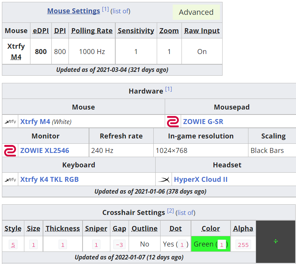
Task: Toggle the Advanced mouse settings button
Action: tap(196, 12)
